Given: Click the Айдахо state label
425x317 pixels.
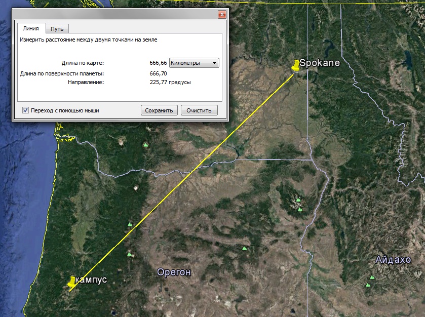Looking at the screenshot, I should tap(393, 260).
